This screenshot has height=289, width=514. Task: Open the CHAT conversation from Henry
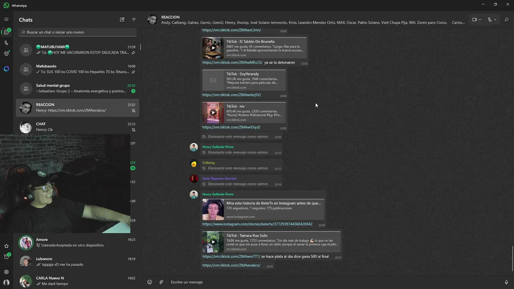(x=78, y=127)
